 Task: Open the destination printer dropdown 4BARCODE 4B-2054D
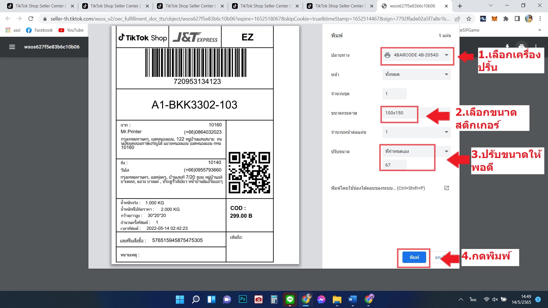point(417,55)
